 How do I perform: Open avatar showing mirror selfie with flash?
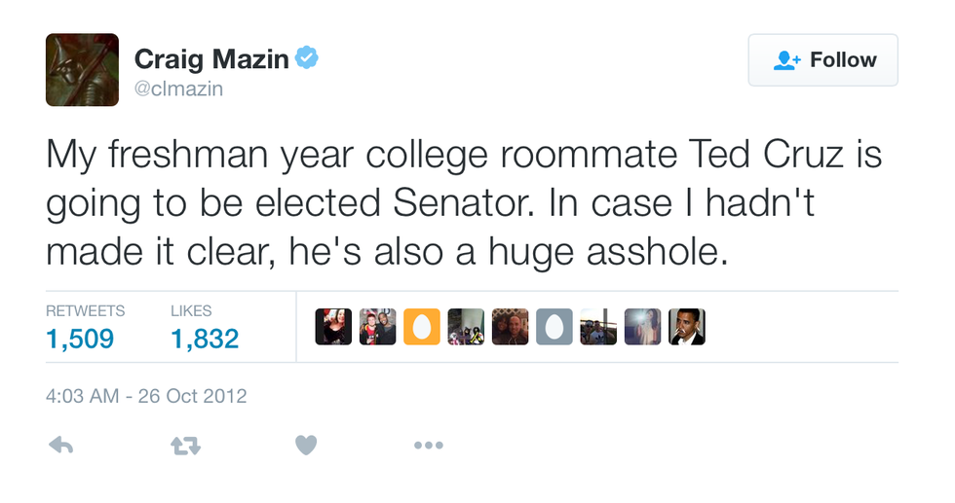[642, 327]
